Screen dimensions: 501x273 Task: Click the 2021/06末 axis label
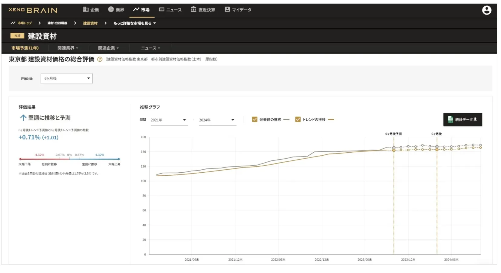pyautogui.click(x=192, y=260)
